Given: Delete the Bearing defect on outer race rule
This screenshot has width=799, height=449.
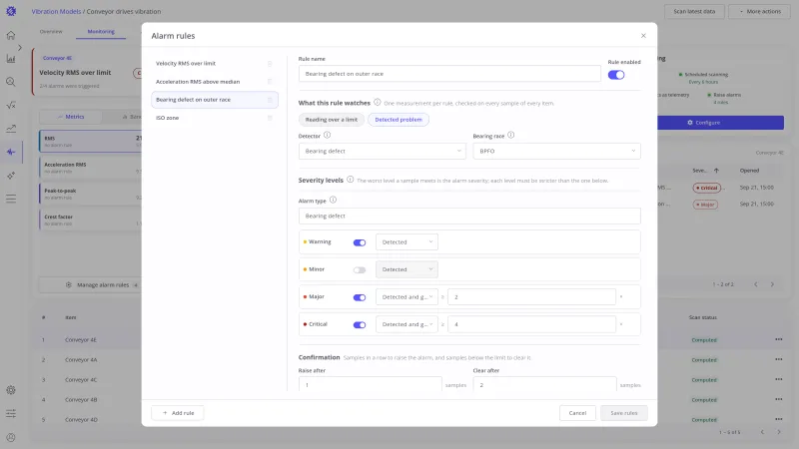Looking at the screenshot, I should pyautogui.click(x=270, y=100).
